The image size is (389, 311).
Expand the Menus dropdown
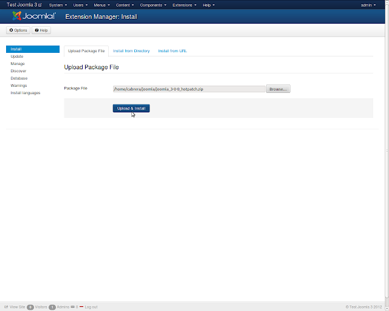pyautogui.click(x=102, y=5)
